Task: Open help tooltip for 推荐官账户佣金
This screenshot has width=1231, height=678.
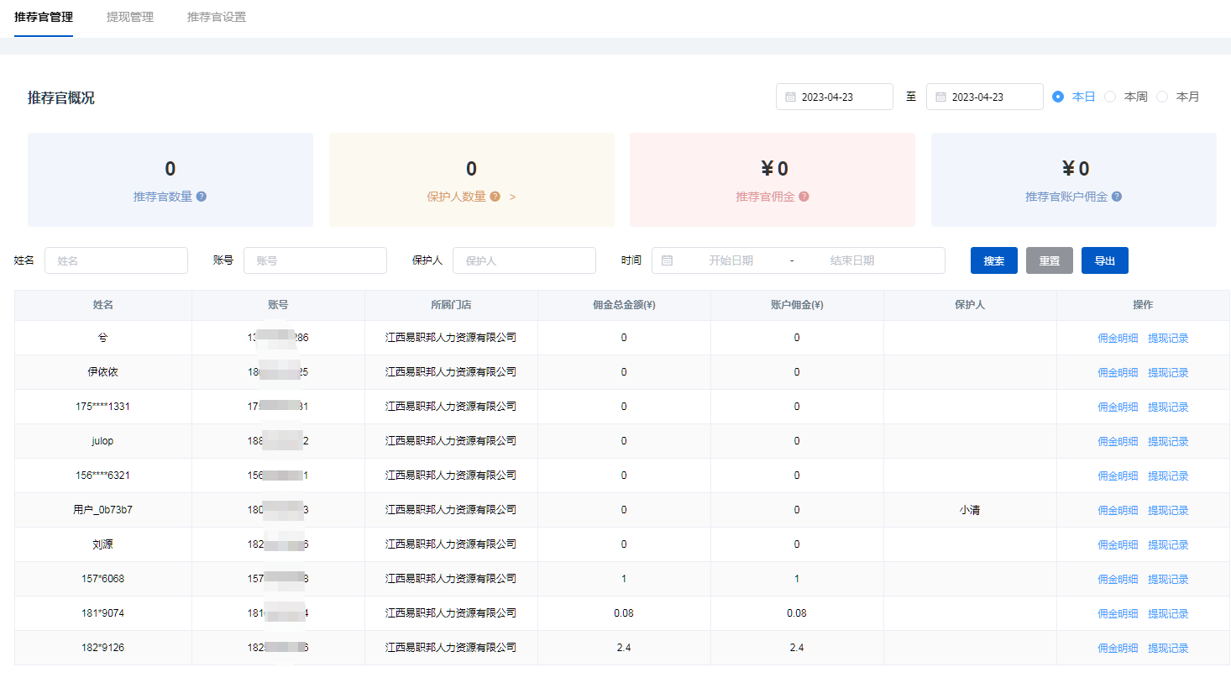Action: coord(1117,197)
